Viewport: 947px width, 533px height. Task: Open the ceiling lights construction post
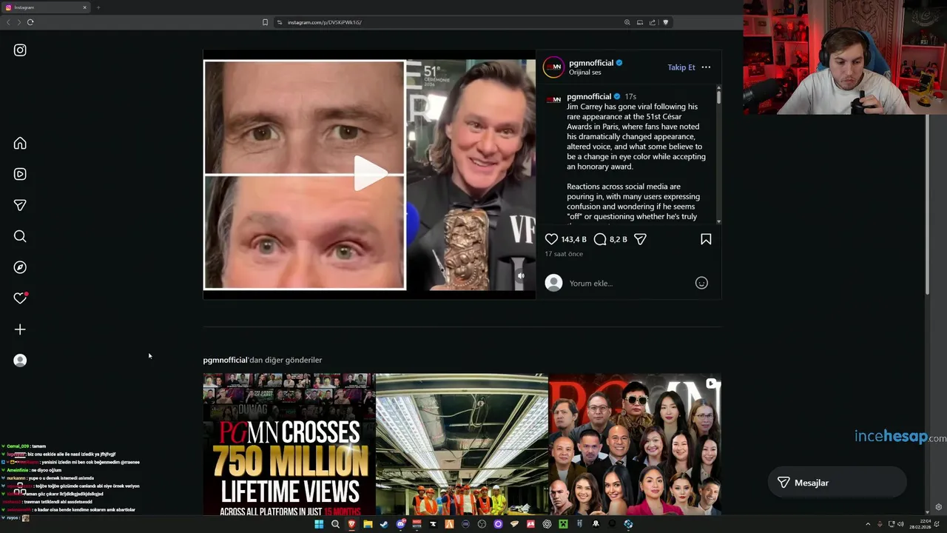point(462,444)
